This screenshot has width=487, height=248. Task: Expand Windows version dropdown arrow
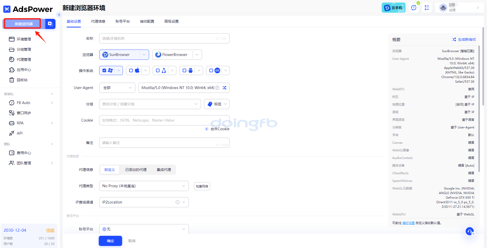pyautogui.click(x=119, y=70)
